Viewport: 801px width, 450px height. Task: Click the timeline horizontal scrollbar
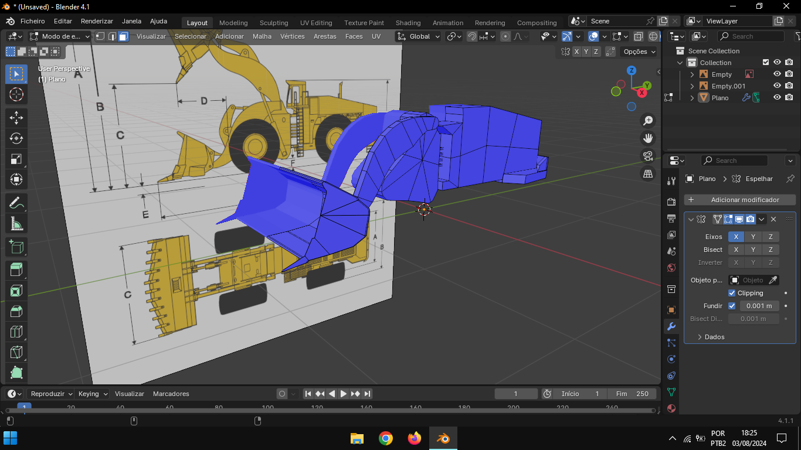coord(330,410)
